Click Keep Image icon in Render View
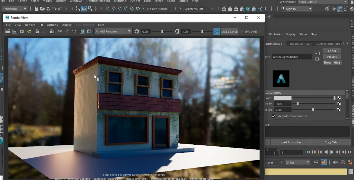 [82, 31]
